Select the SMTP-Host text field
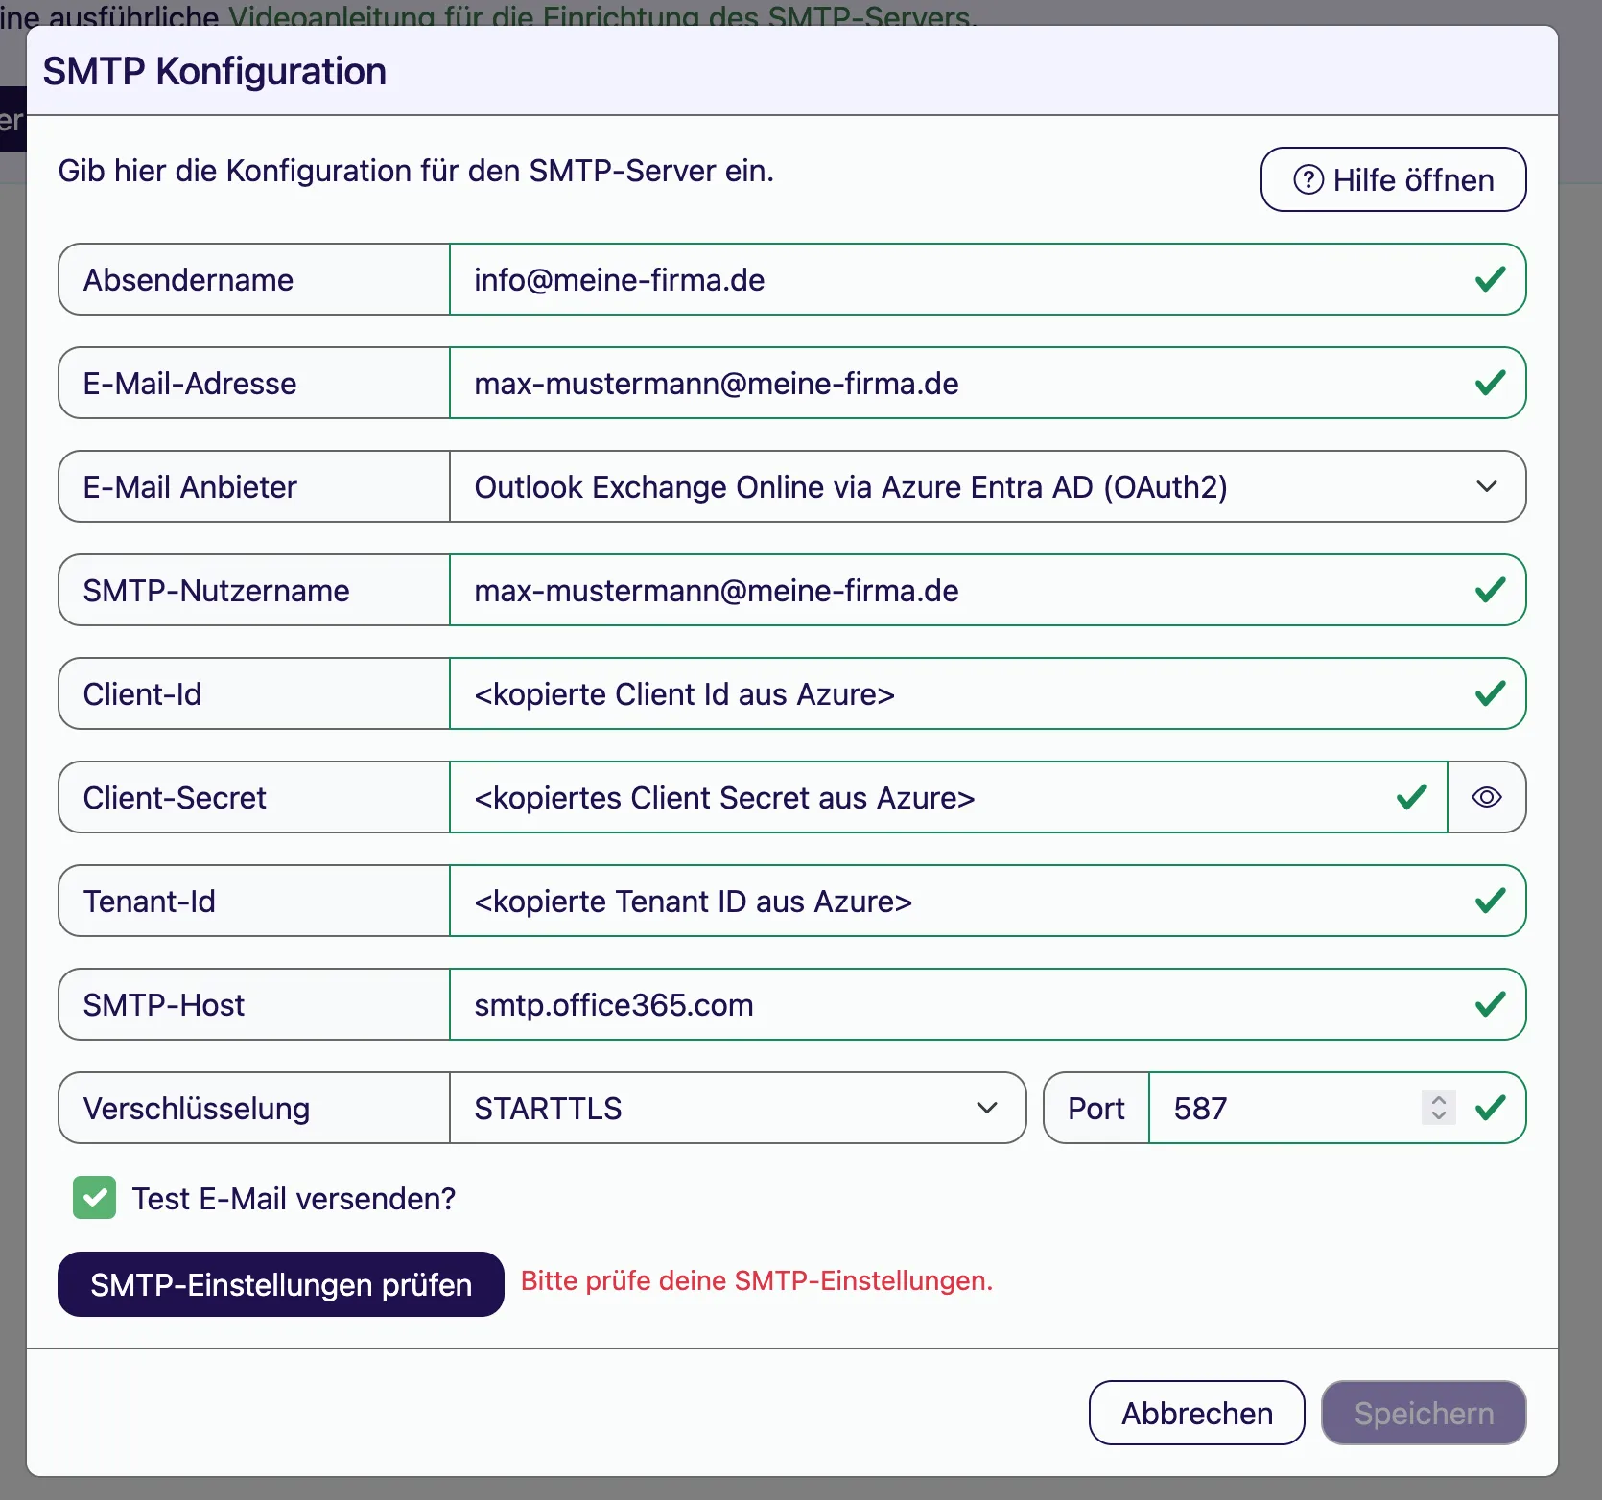 coord(987,1004)
